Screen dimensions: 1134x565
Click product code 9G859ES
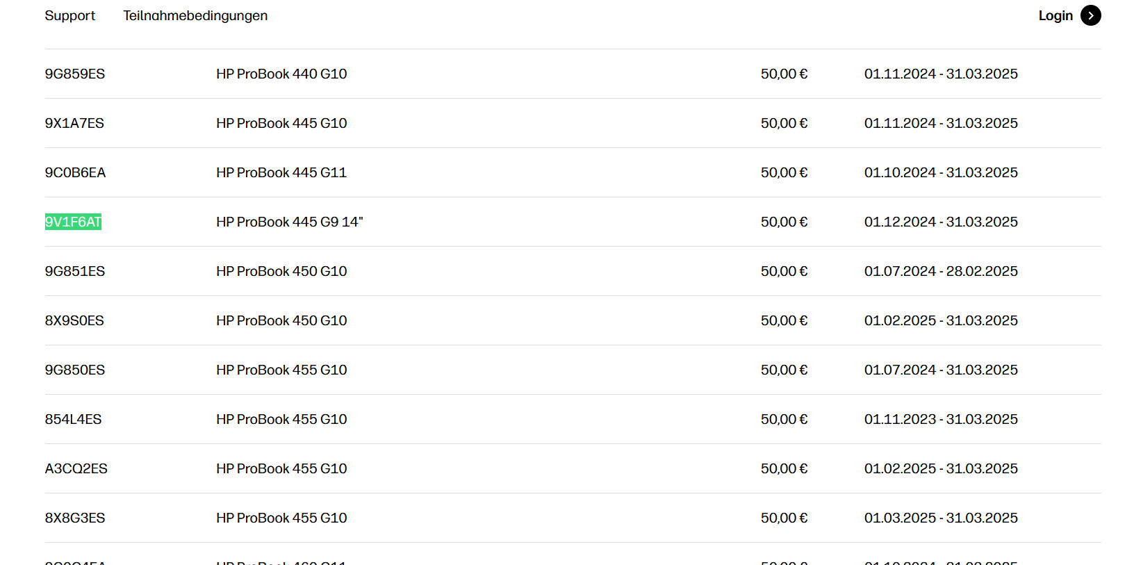[x=75, y=74]
